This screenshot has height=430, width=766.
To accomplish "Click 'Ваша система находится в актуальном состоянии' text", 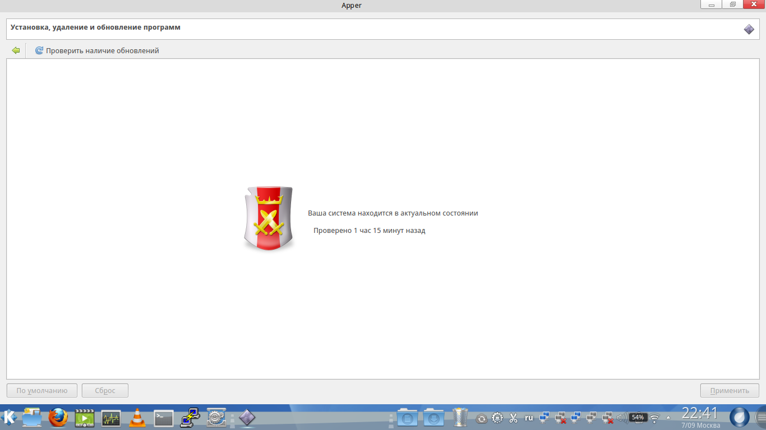I will pyautogui.click(x=393, y=213).
